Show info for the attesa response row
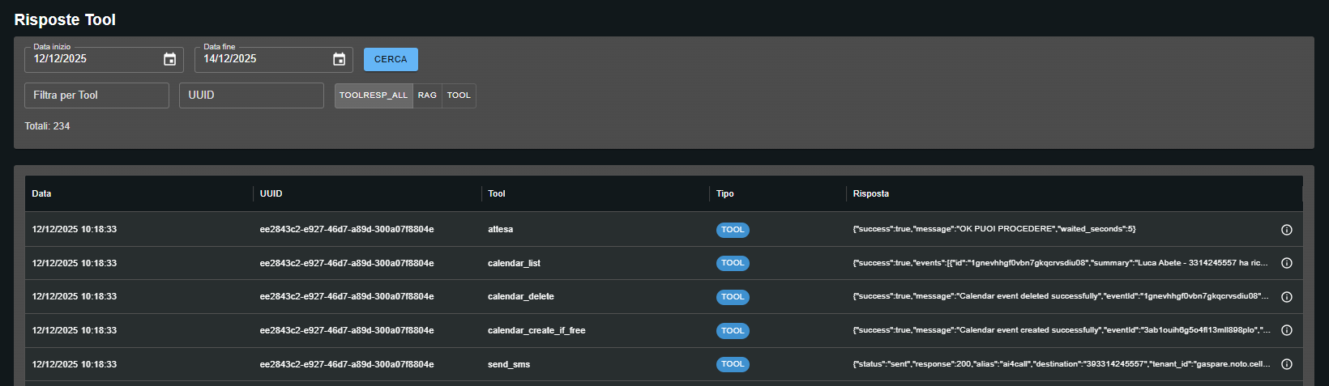 (1286, 230)
